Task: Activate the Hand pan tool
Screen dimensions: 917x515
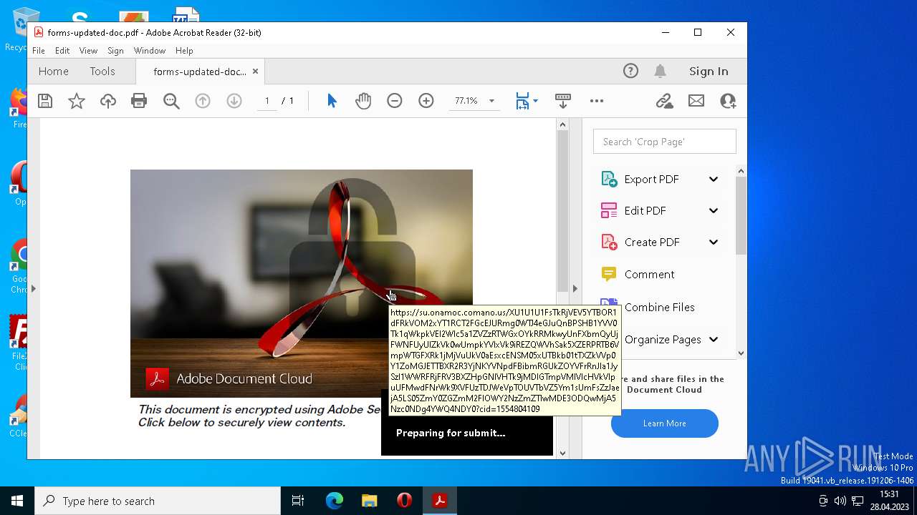Action: pyautogui.click(x=363, y=101)
